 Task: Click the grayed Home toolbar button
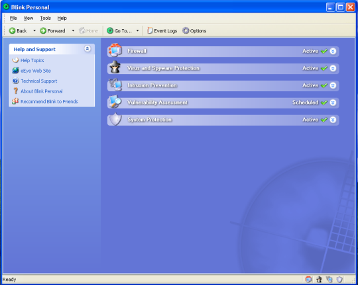coord(89,31)
